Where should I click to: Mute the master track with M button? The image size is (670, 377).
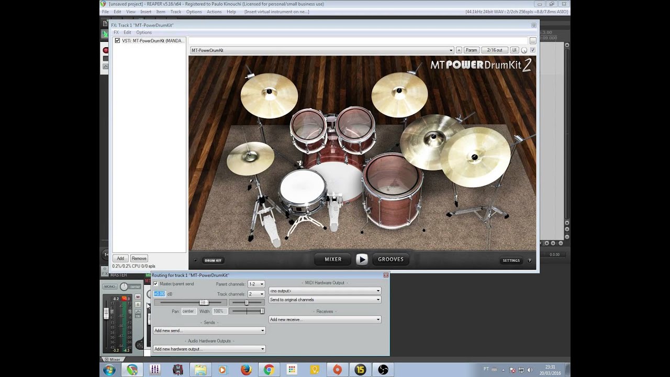138,297
